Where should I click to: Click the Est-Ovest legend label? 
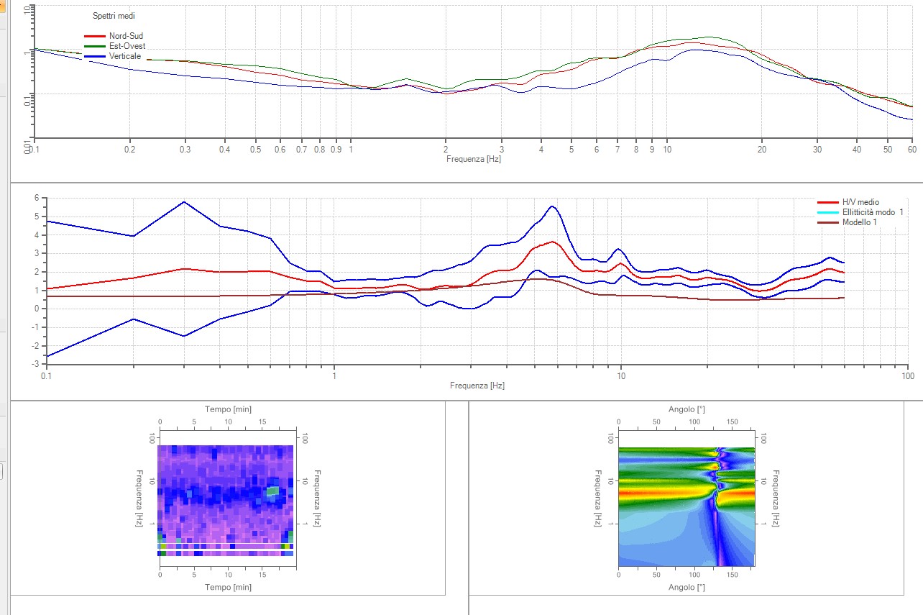point(127,46)
